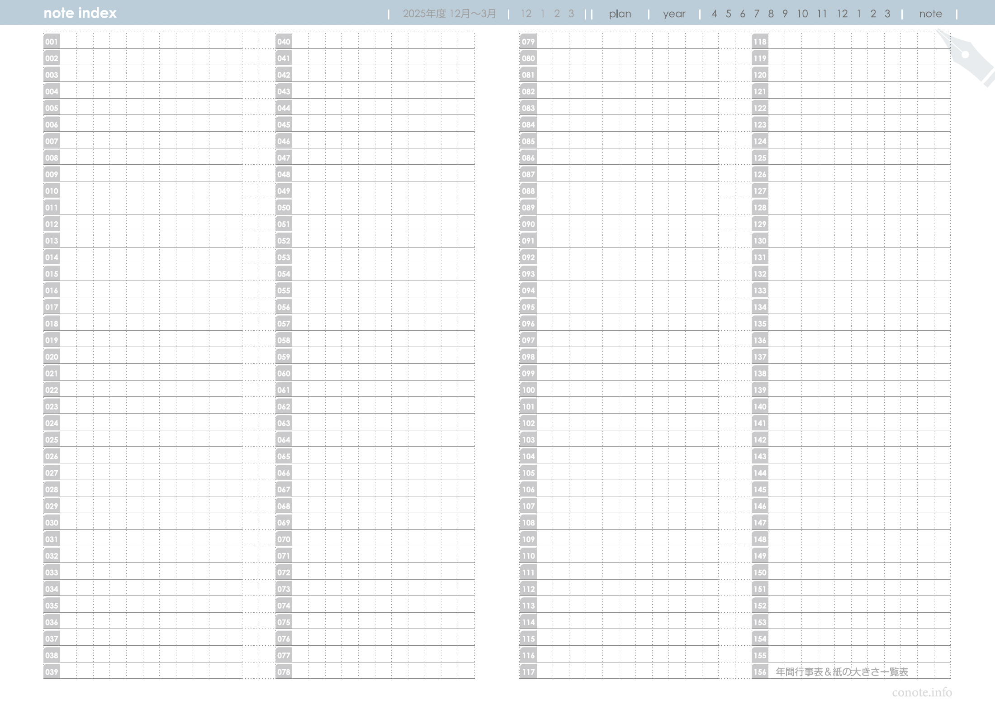
Task: Visit the conote.info link
Action: pos(922,692)
